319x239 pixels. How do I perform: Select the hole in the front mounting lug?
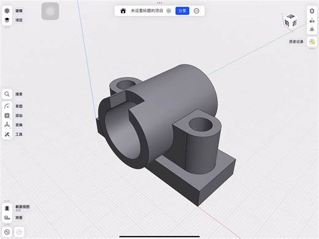tap(201, 124)
